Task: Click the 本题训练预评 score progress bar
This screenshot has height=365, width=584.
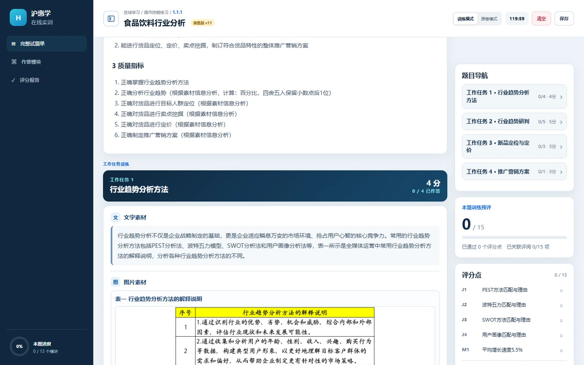Action: pos(514,237)
